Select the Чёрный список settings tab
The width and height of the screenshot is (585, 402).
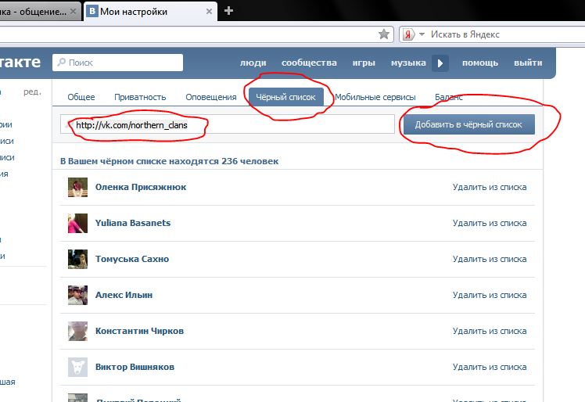(286, 97)
